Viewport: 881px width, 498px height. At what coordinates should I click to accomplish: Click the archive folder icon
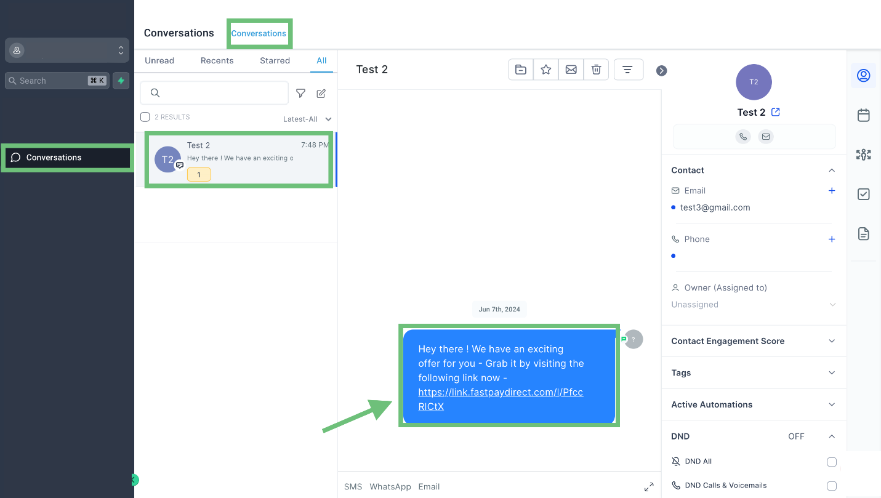[x=521, y=70]
